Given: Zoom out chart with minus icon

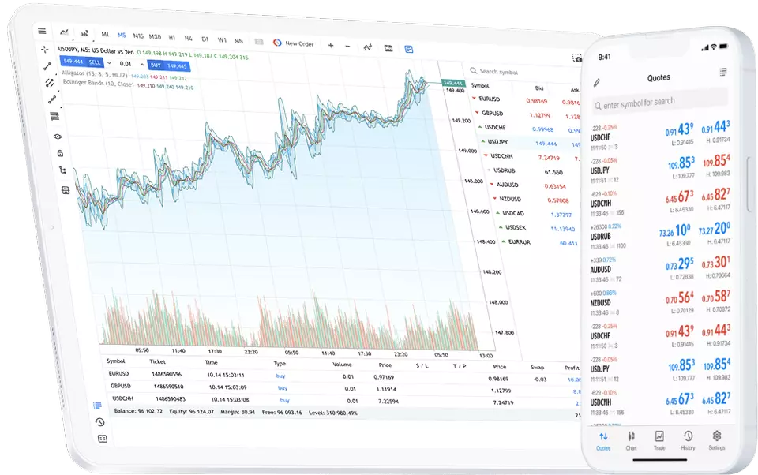Looking at the screenshot, I should (347, 46).
